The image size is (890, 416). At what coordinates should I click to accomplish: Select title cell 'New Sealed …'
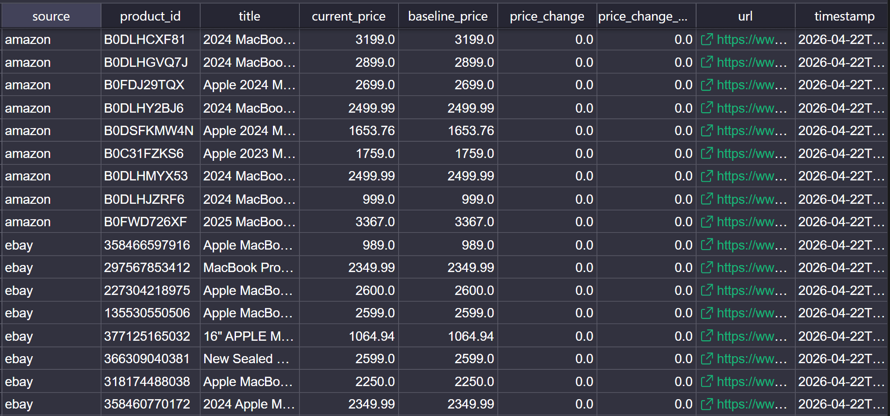point(250,359)
